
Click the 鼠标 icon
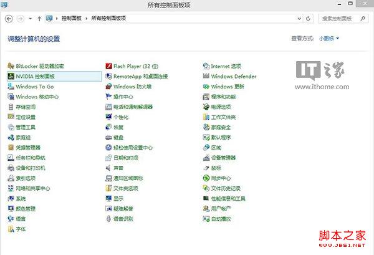click(206, 168)
